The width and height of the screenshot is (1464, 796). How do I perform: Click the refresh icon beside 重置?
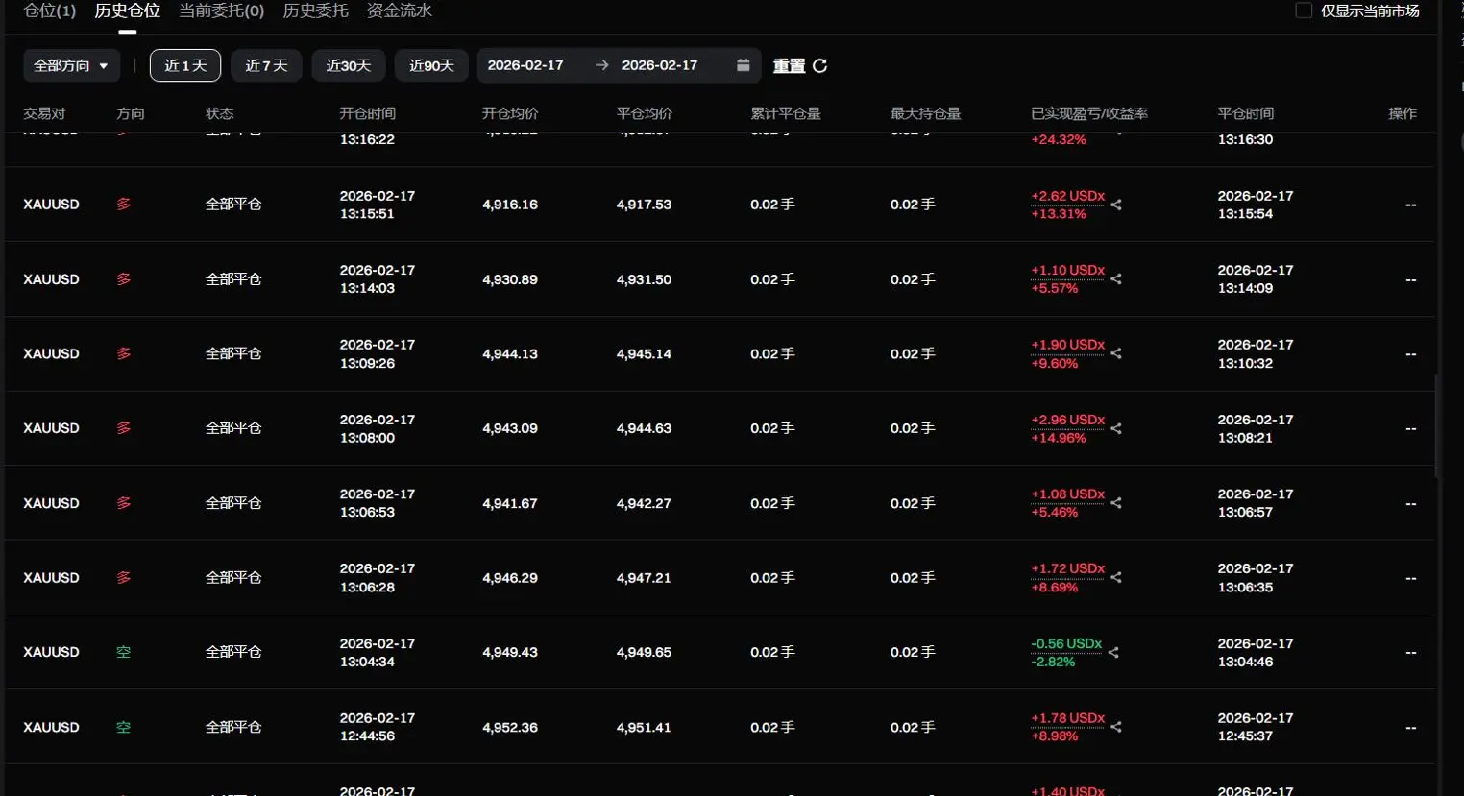click(819, 65)
